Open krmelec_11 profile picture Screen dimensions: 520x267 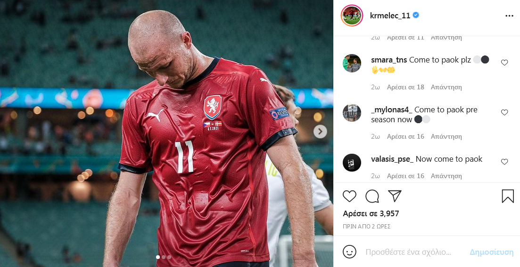[352, 16]
